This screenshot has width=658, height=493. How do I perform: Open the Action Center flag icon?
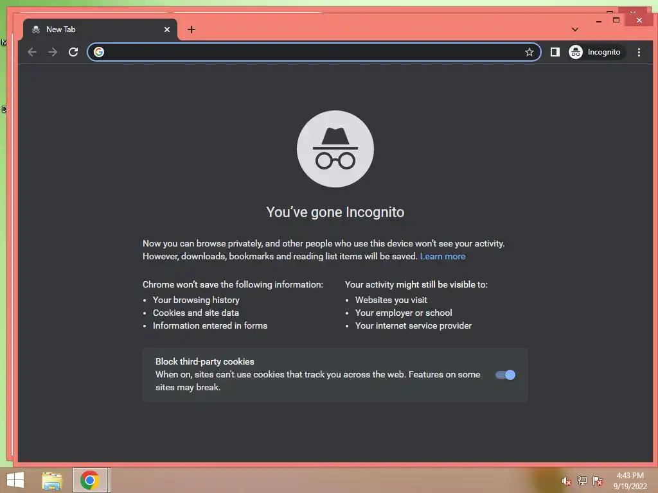[x=598, y=481]
